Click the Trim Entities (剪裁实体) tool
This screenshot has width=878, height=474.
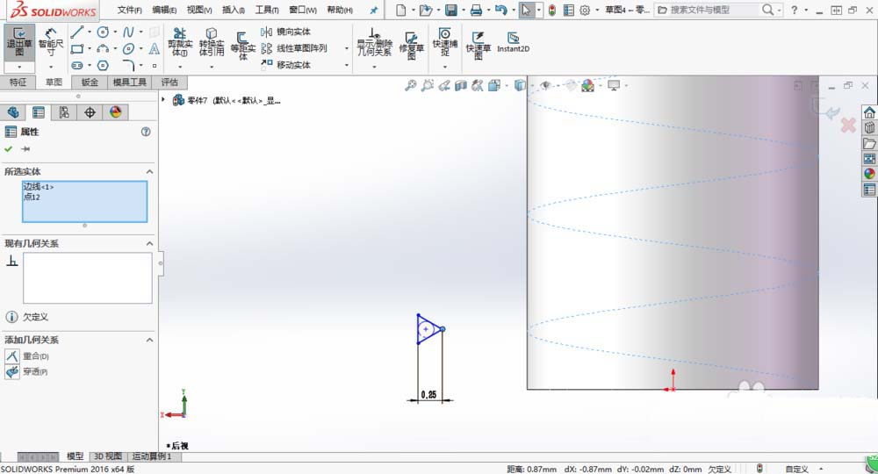click(x=180, y=42)
